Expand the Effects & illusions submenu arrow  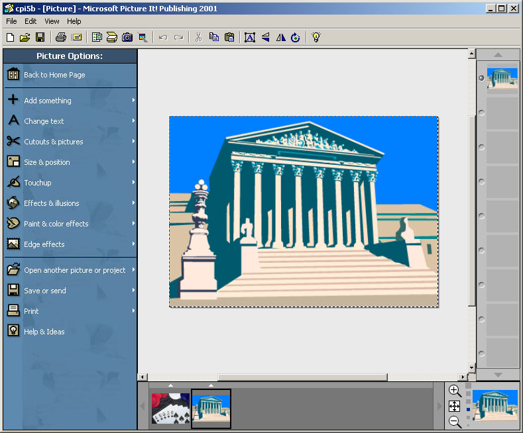[133, 203]
